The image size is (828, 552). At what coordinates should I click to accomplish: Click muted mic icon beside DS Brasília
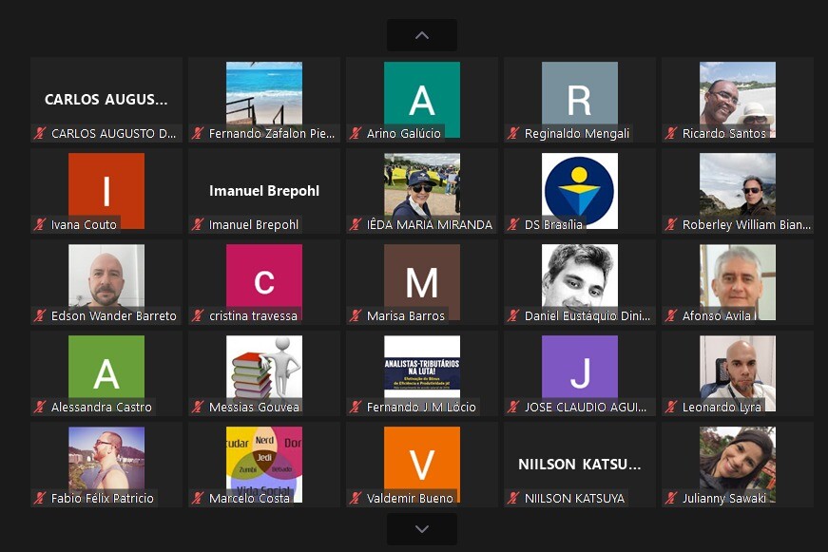tap(513, 225)
